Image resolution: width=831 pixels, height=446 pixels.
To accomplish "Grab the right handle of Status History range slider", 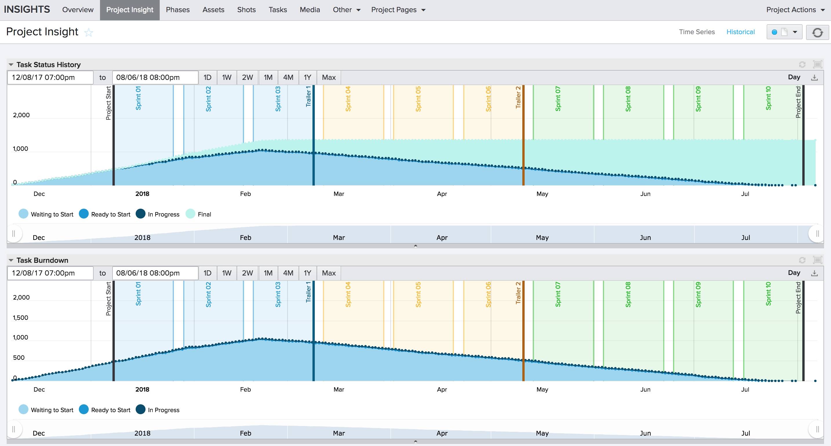I will tap(817, 234).
